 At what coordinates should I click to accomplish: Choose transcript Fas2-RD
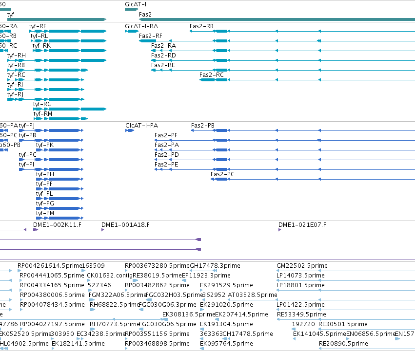283,60
